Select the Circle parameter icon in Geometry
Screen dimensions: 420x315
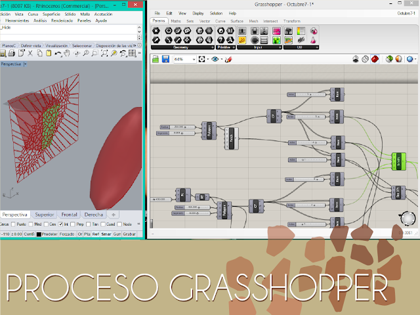[x=169, y=31]
